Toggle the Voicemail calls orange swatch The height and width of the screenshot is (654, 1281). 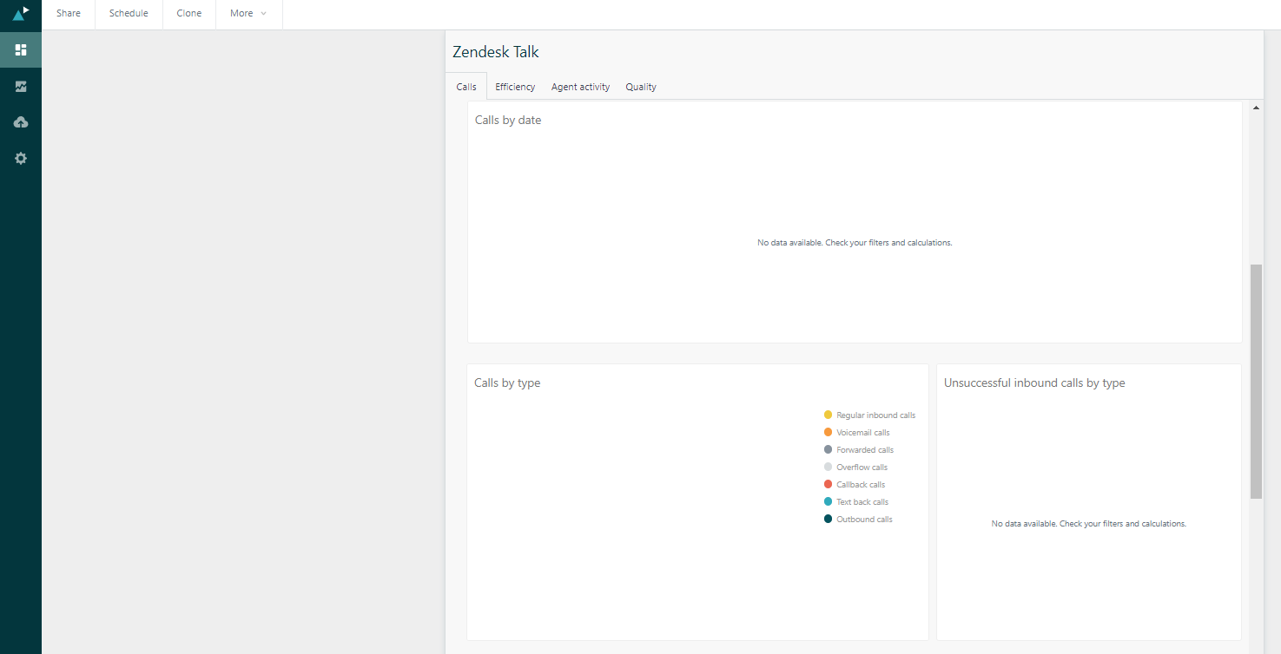click(x=828, y=432)
